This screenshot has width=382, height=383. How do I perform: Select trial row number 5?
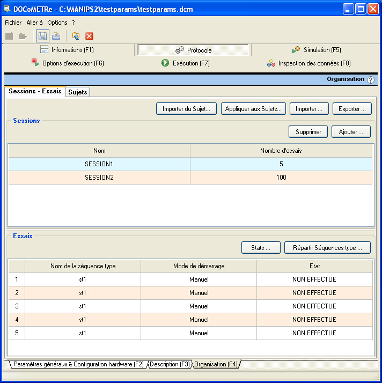pyautogui.click(x=17, y=333)
